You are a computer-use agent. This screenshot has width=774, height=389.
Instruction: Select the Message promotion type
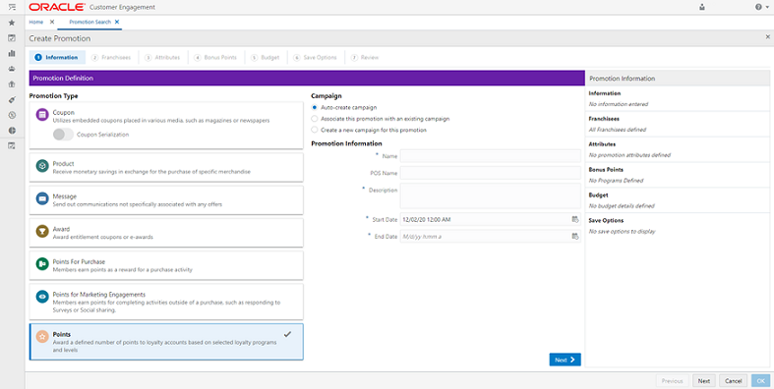166,199
